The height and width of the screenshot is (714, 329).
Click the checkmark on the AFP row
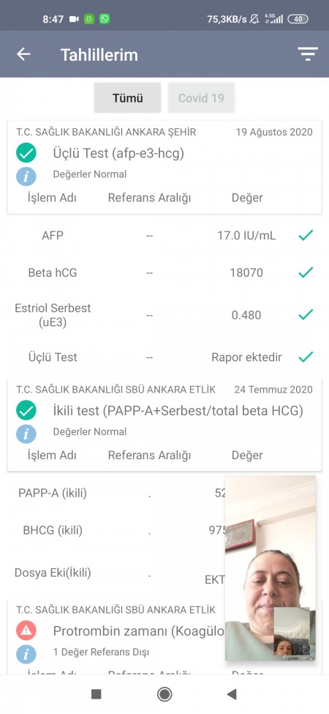306,235
